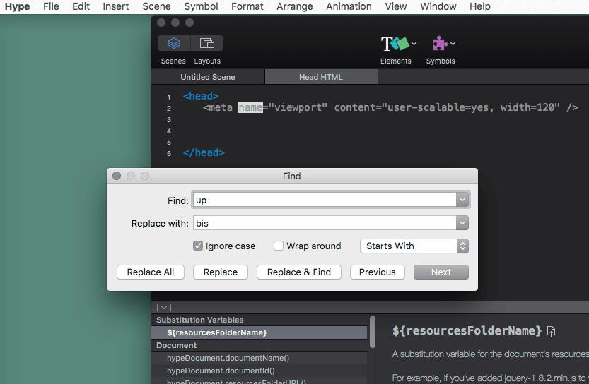Click the Replace & Find button
Image resolution: width=589 pixels, height=384 pixels.
[299, 272]
